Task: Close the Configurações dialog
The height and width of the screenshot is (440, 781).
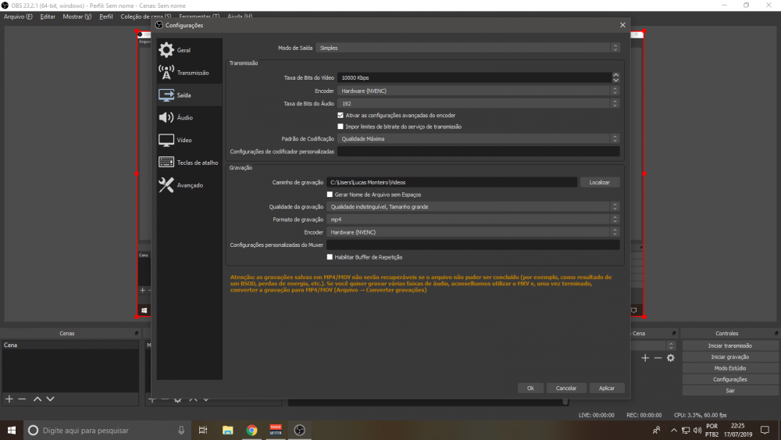Action: click(x=622, y=25)
